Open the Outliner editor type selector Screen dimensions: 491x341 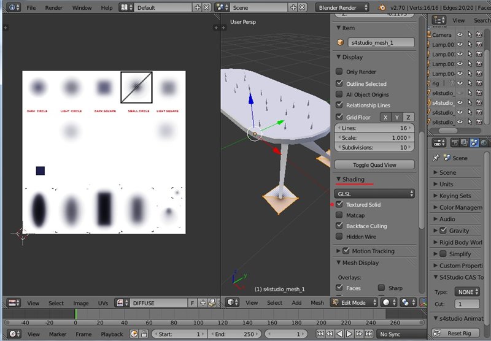pyautogui.click(x=439, y=20)
